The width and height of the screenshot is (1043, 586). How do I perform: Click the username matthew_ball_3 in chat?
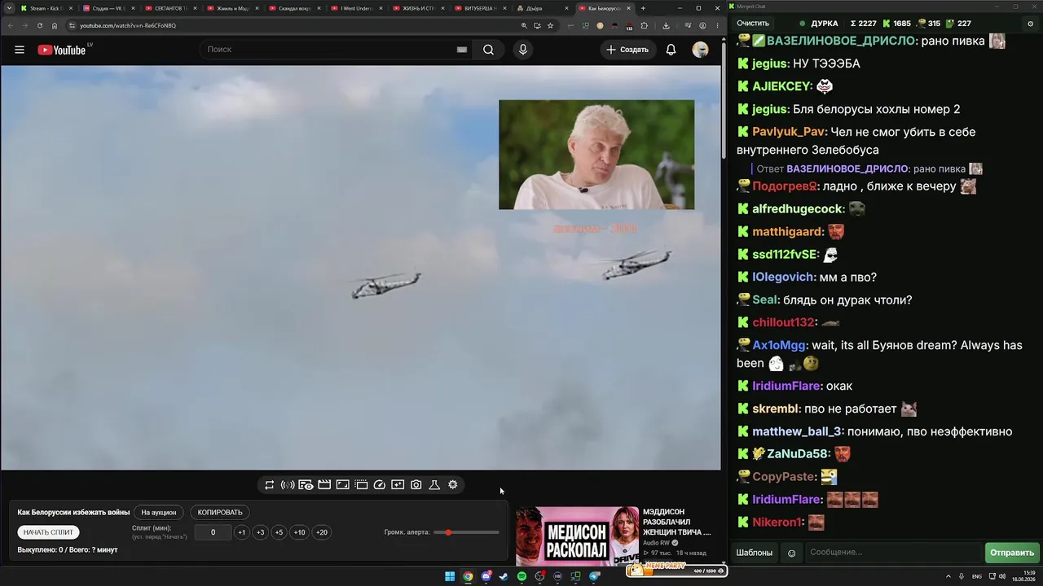(796, 431)
